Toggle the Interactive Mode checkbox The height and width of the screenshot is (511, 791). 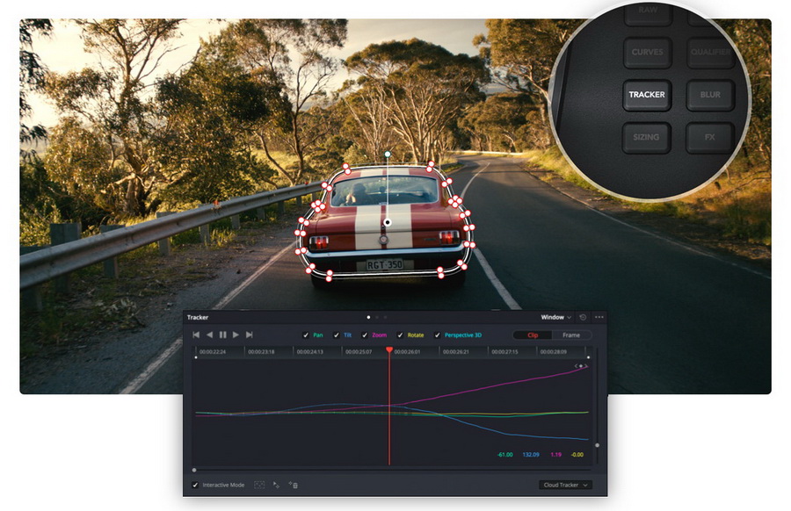coord(195,485)
